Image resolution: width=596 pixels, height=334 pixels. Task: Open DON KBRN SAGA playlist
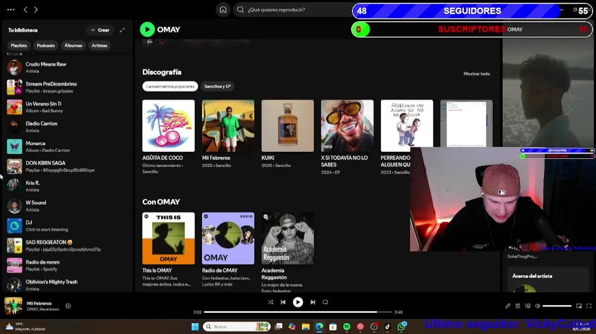click(67, 166)
